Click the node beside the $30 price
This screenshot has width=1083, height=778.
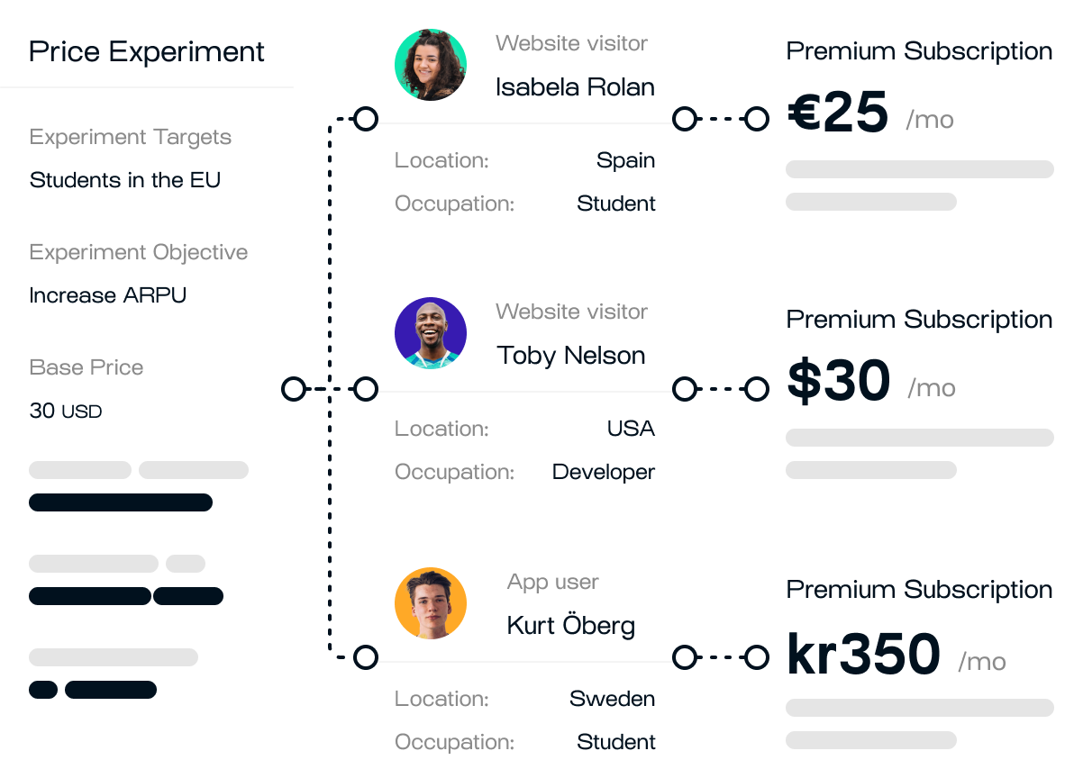pos(757,389)
